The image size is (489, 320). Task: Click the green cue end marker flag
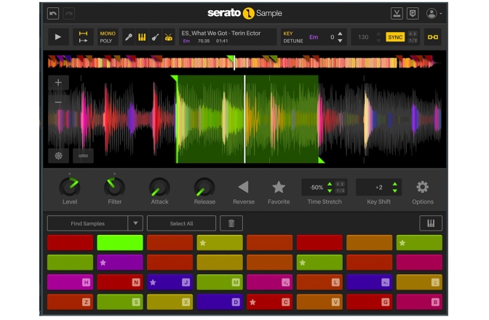click(321, 160)
